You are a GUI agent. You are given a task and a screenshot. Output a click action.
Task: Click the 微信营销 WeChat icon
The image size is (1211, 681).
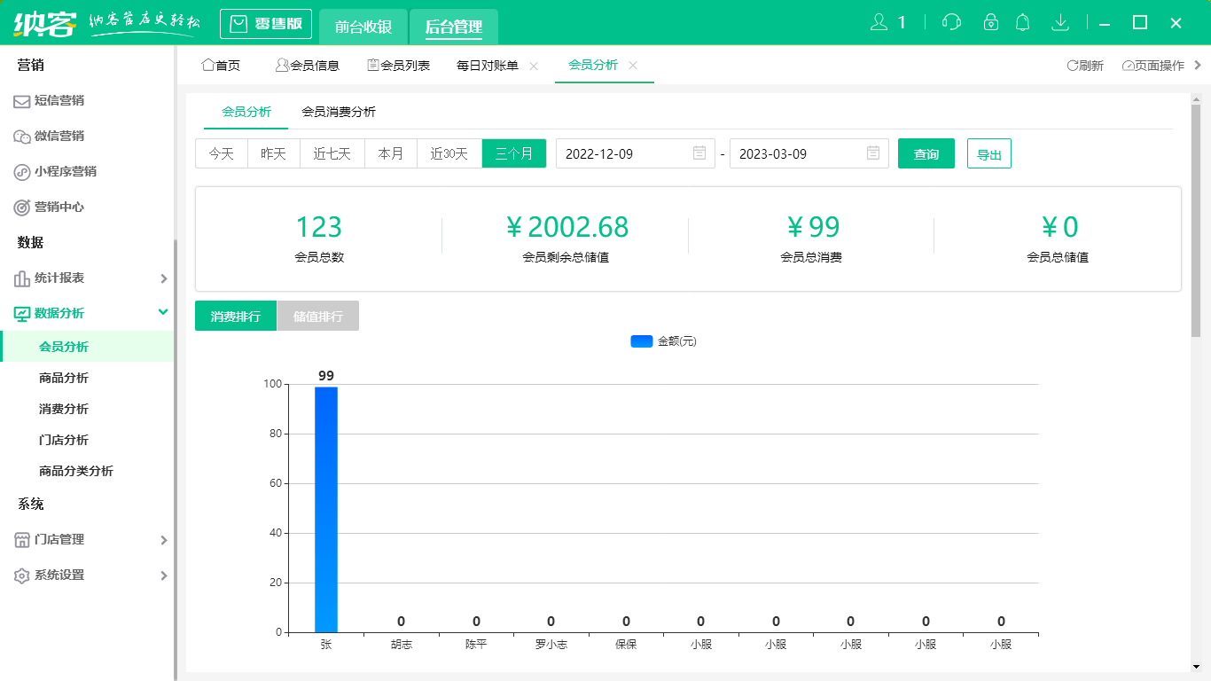21,137
